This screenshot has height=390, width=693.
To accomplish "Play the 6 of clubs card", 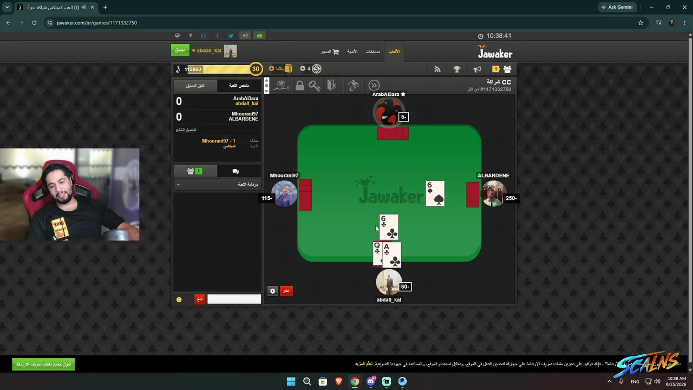I will tap(389, 227).
